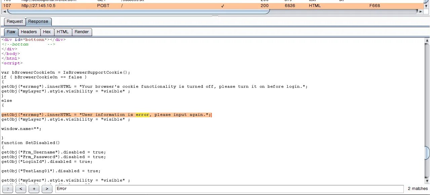
Task: Switch to the Response tab
Action: [38, 21]
